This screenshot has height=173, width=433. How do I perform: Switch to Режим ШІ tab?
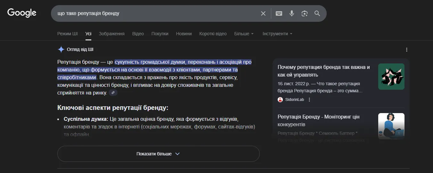[68, 34]
